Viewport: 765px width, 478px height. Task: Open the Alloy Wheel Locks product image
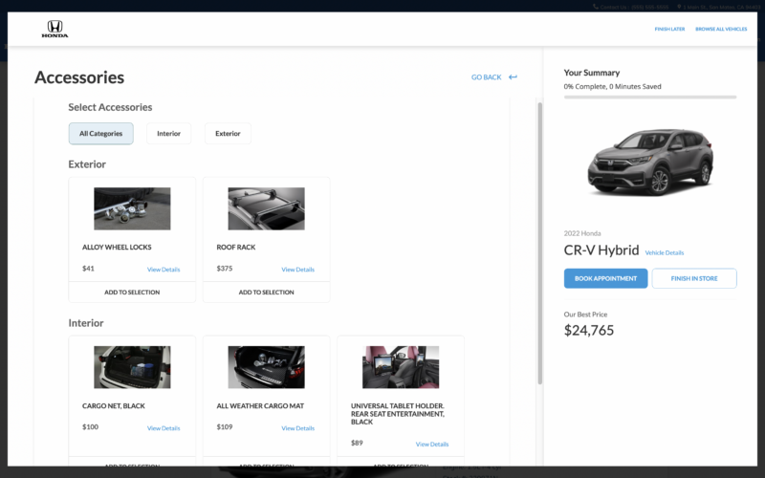(x=132, y=208)
